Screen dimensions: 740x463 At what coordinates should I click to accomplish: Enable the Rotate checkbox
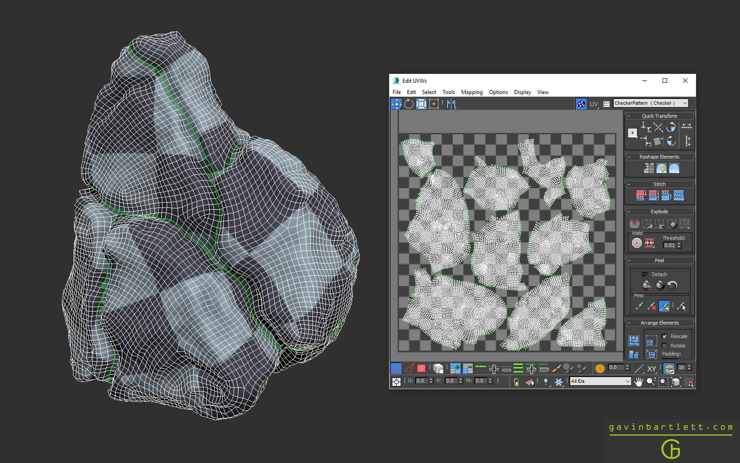click(664, 346)
